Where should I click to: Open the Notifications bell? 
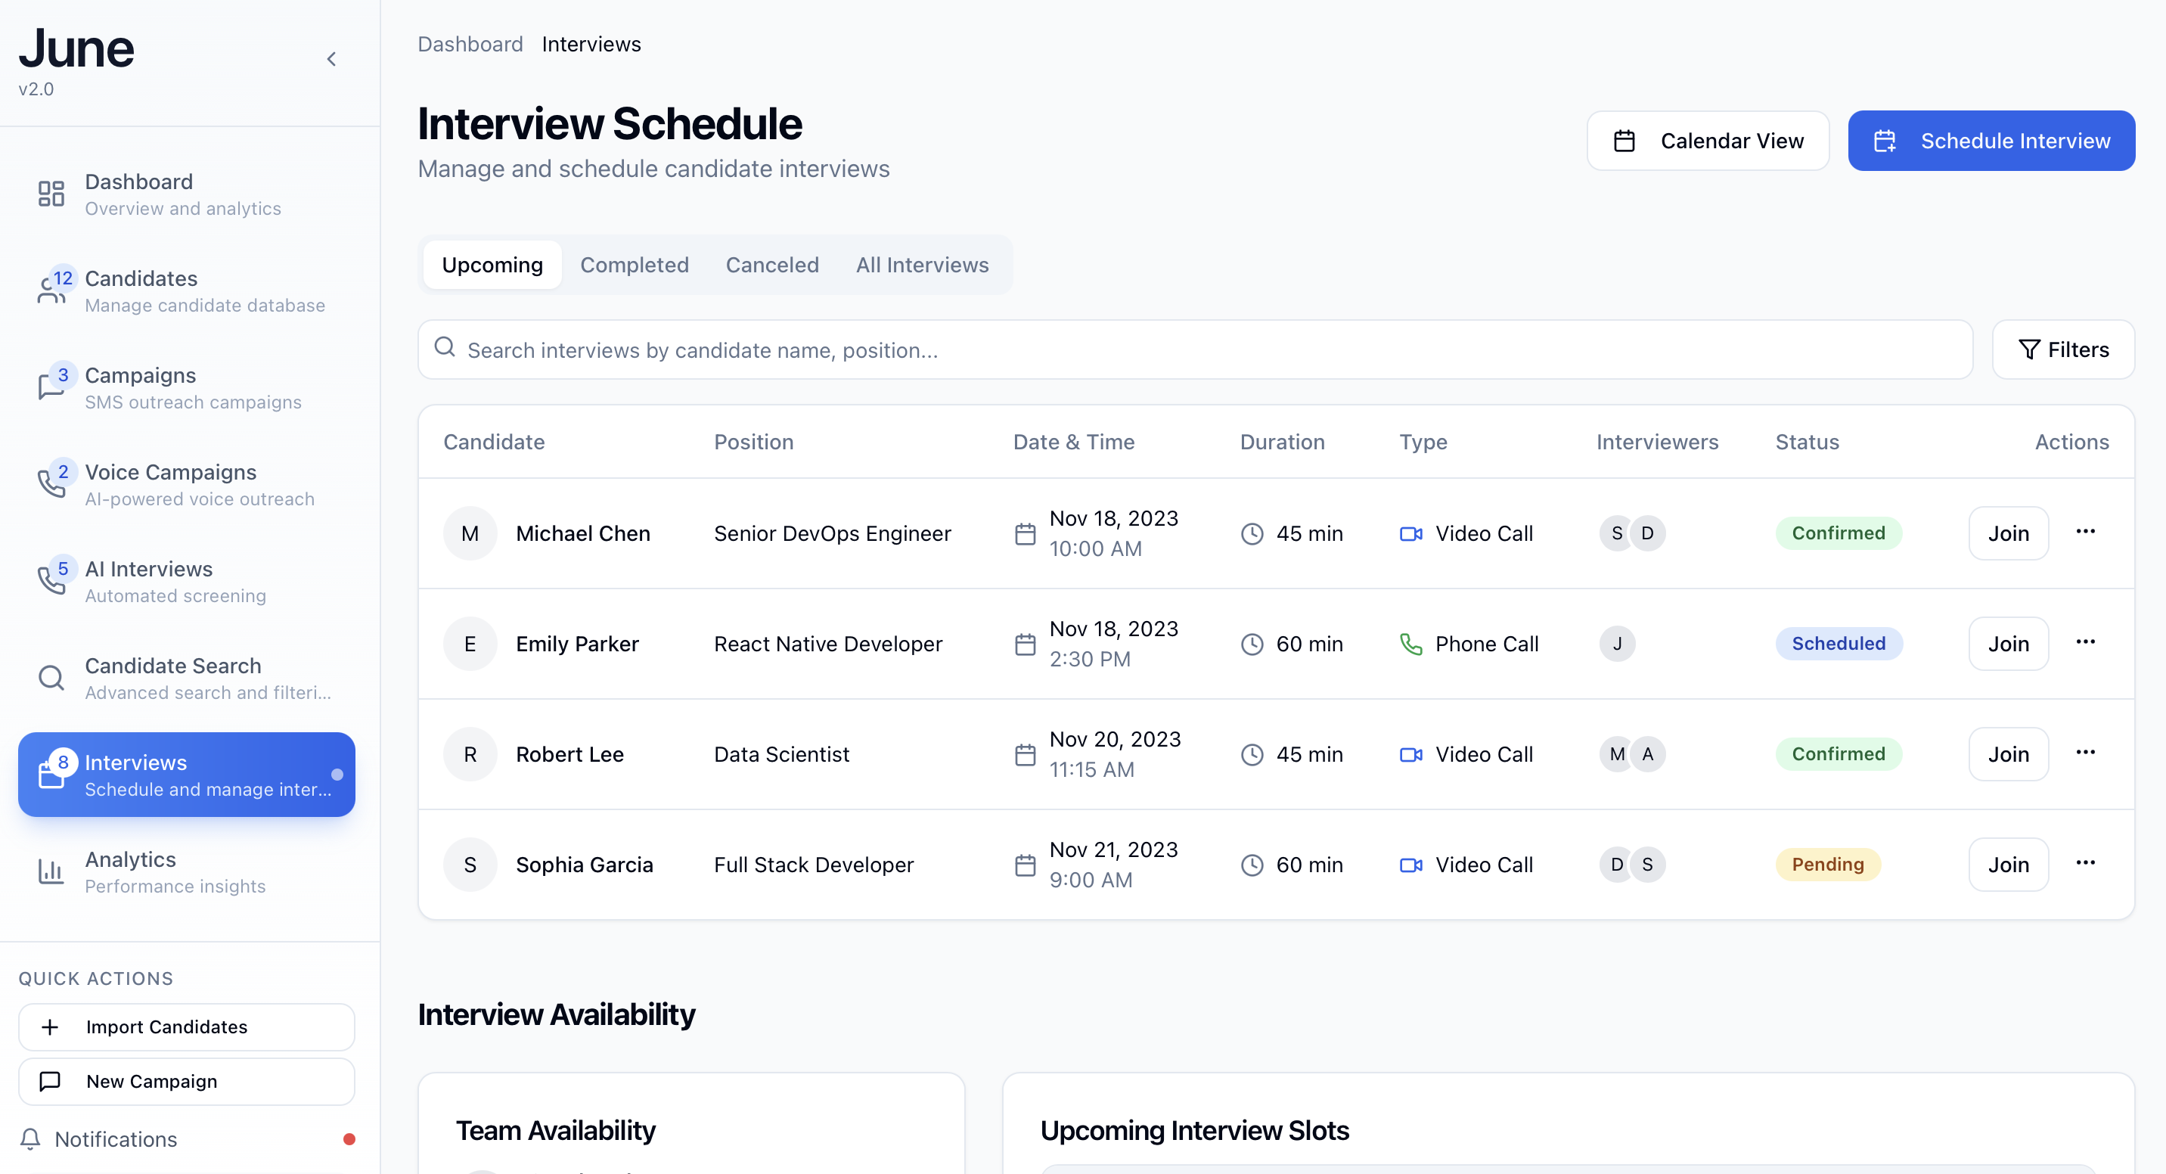31,1139
